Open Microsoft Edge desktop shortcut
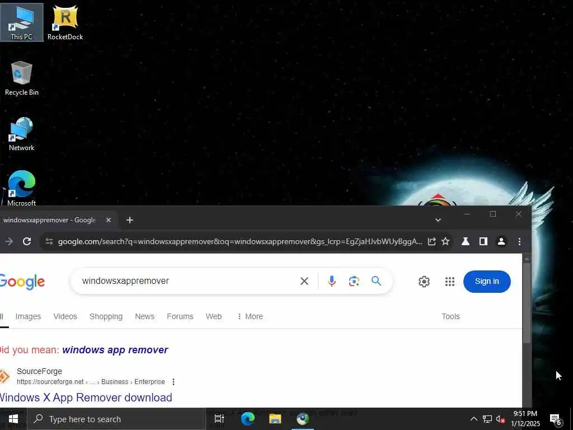Image resolution: width=573 pixels, height=430 pixels. (22, 188)
